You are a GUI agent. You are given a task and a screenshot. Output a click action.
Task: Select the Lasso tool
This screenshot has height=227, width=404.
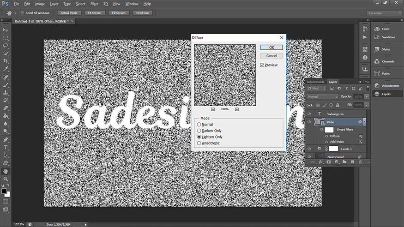pos(6,46)
